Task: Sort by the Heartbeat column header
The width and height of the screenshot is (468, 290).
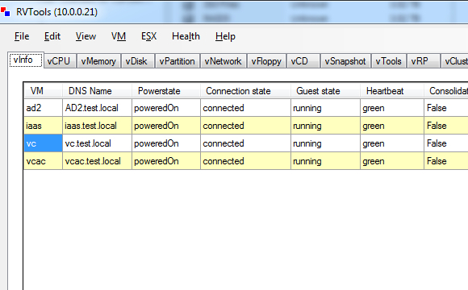Action: (392, 90)
